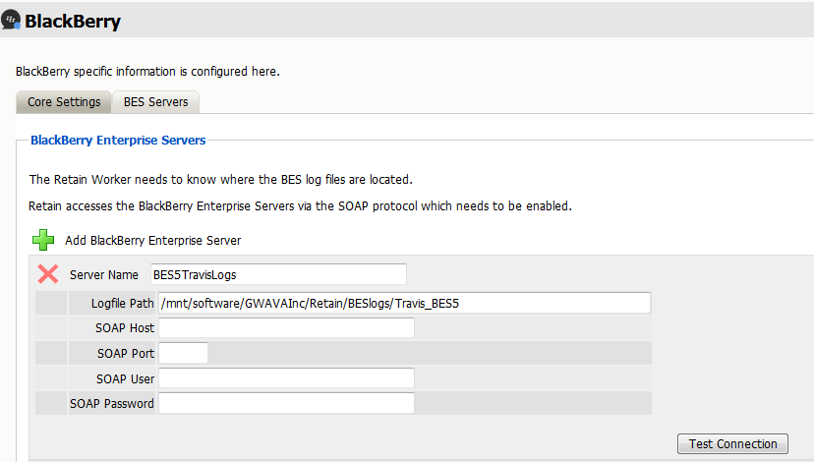814x462 pixels.
Task: Click the BlackBerry Enterprise Servers section title
Action: 118,141
